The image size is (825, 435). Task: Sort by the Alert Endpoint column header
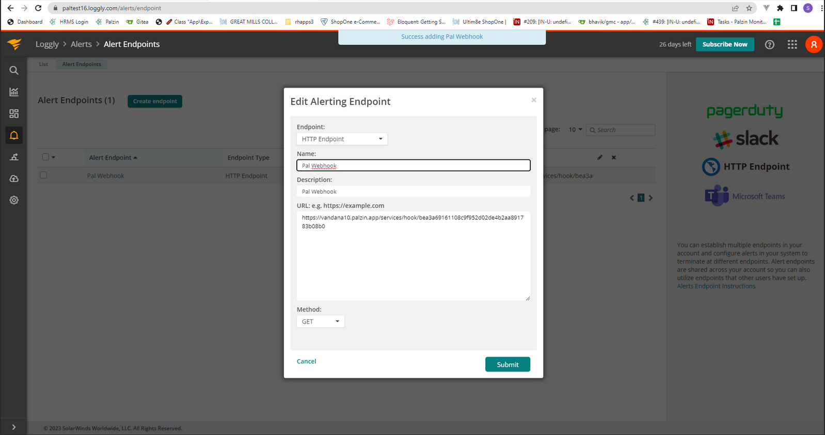[113, 157]
